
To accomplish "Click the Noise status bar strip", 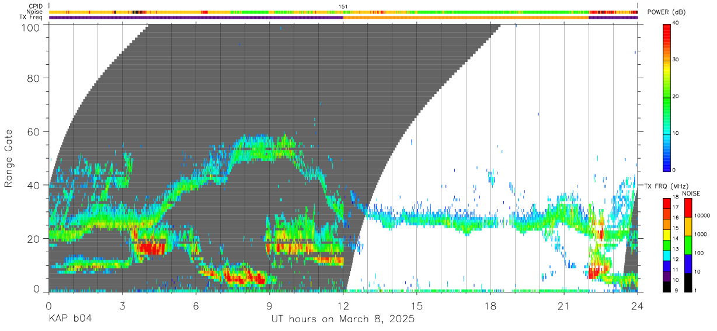I will click(x=343, y=12).
